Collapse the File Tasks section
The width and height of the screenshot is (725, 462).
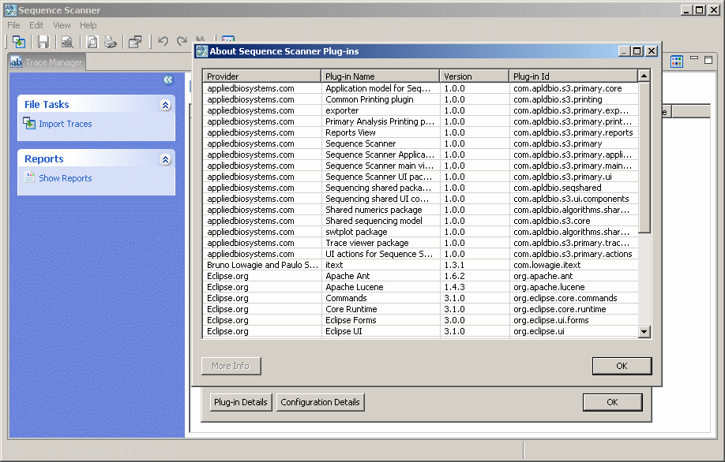tap(165, 105)
